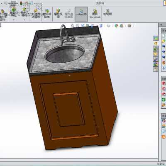Open the display style dropdown arrow

coord(105,26)
